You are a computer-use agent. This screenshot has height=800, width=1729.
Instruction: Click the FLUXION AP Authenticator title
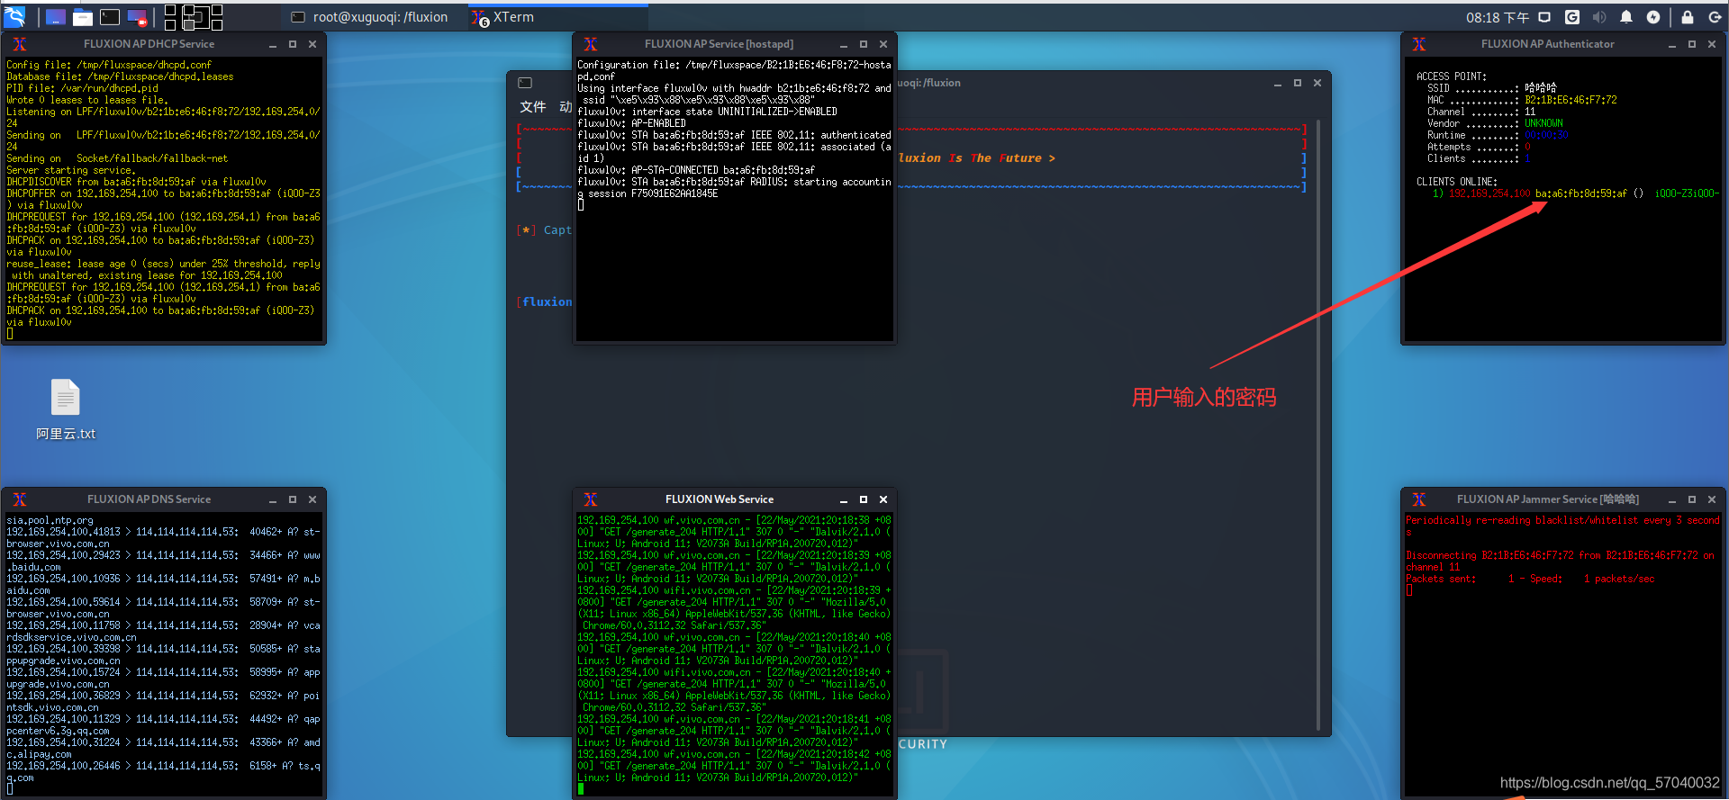click(x=1547, y=44)
